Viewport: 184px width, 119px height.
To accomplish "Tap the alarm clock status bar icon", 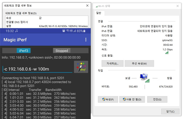I will [64, 31].
